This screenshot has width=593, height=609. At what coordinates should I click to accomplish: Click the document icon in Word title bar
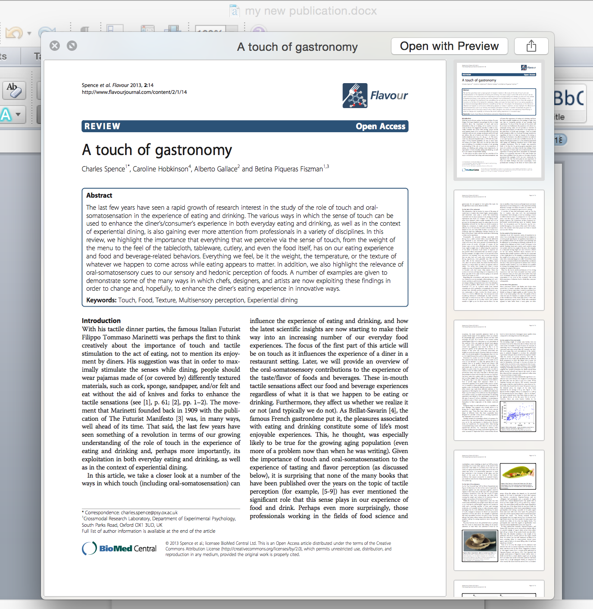coord(234,11)
